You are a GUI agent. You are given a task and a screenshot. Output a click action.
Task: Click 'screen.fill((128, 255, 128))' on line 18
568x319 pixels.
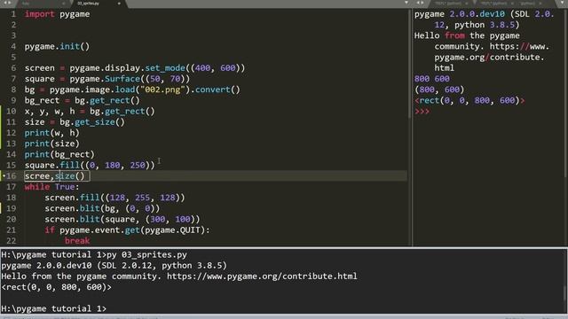click(114, 198)
